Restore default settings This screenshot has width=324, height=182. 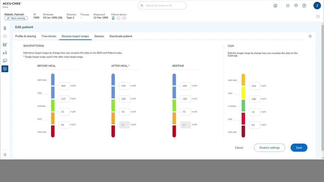click(x=270, y=148)
